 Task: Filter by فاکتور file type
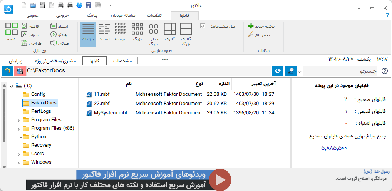[x=30, y=26]
